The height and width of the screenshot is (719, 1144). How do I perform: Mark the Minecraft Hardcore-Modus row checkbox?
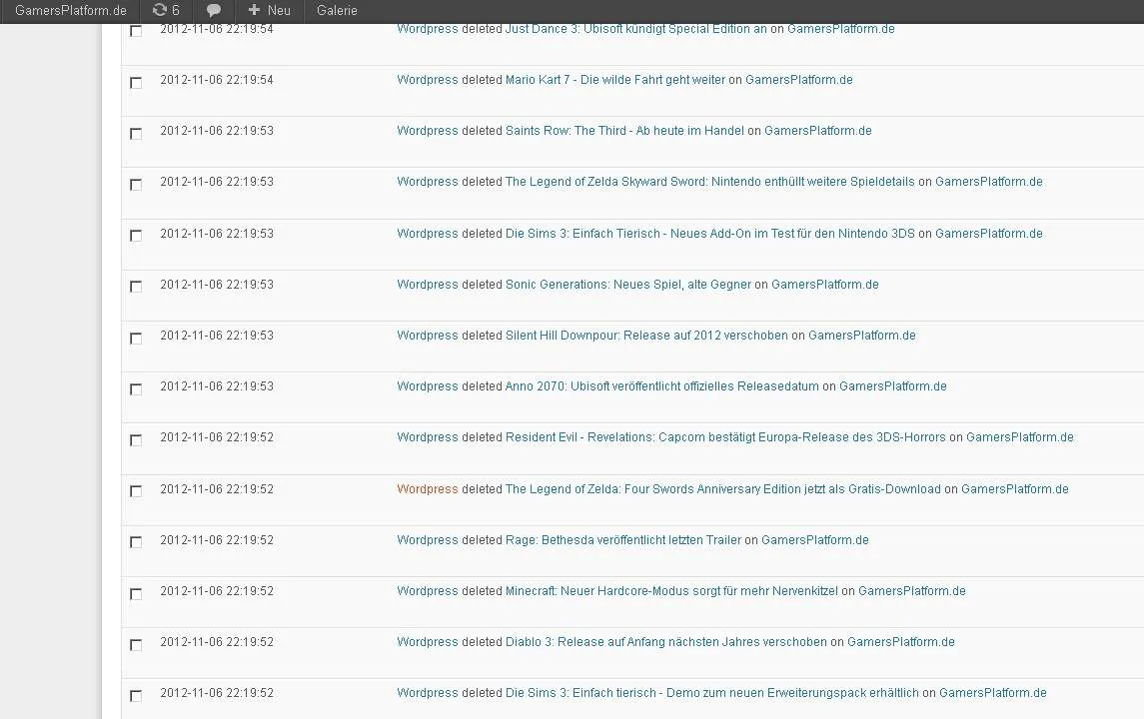[136, 594]
